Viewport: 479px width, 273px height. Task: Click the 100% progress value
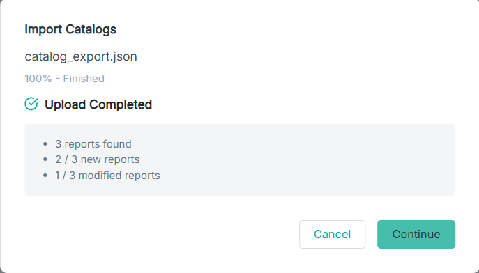pyautogui.click(x=38, y=79)
